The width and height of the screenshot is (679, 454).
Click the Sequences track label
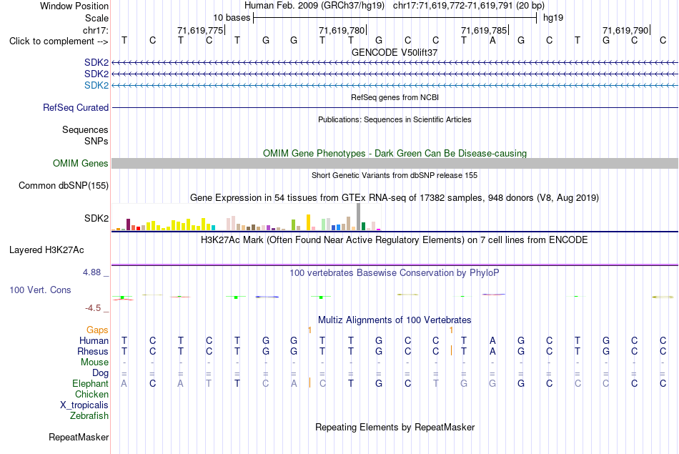pyautogui.click(x=85, y=129)
